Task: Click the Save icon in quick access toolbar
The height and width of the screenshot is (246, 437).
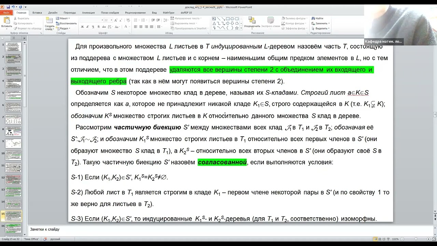Action: (x=8, y=7)
